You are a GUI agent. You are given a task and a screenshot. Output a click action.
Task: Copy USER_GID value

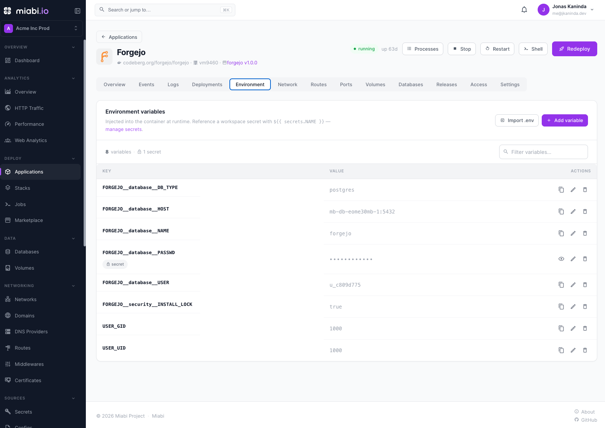pos(561,328)
